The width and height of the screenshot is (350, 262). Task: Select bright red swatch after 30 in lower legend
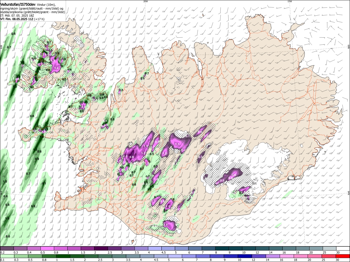(343, 256)
